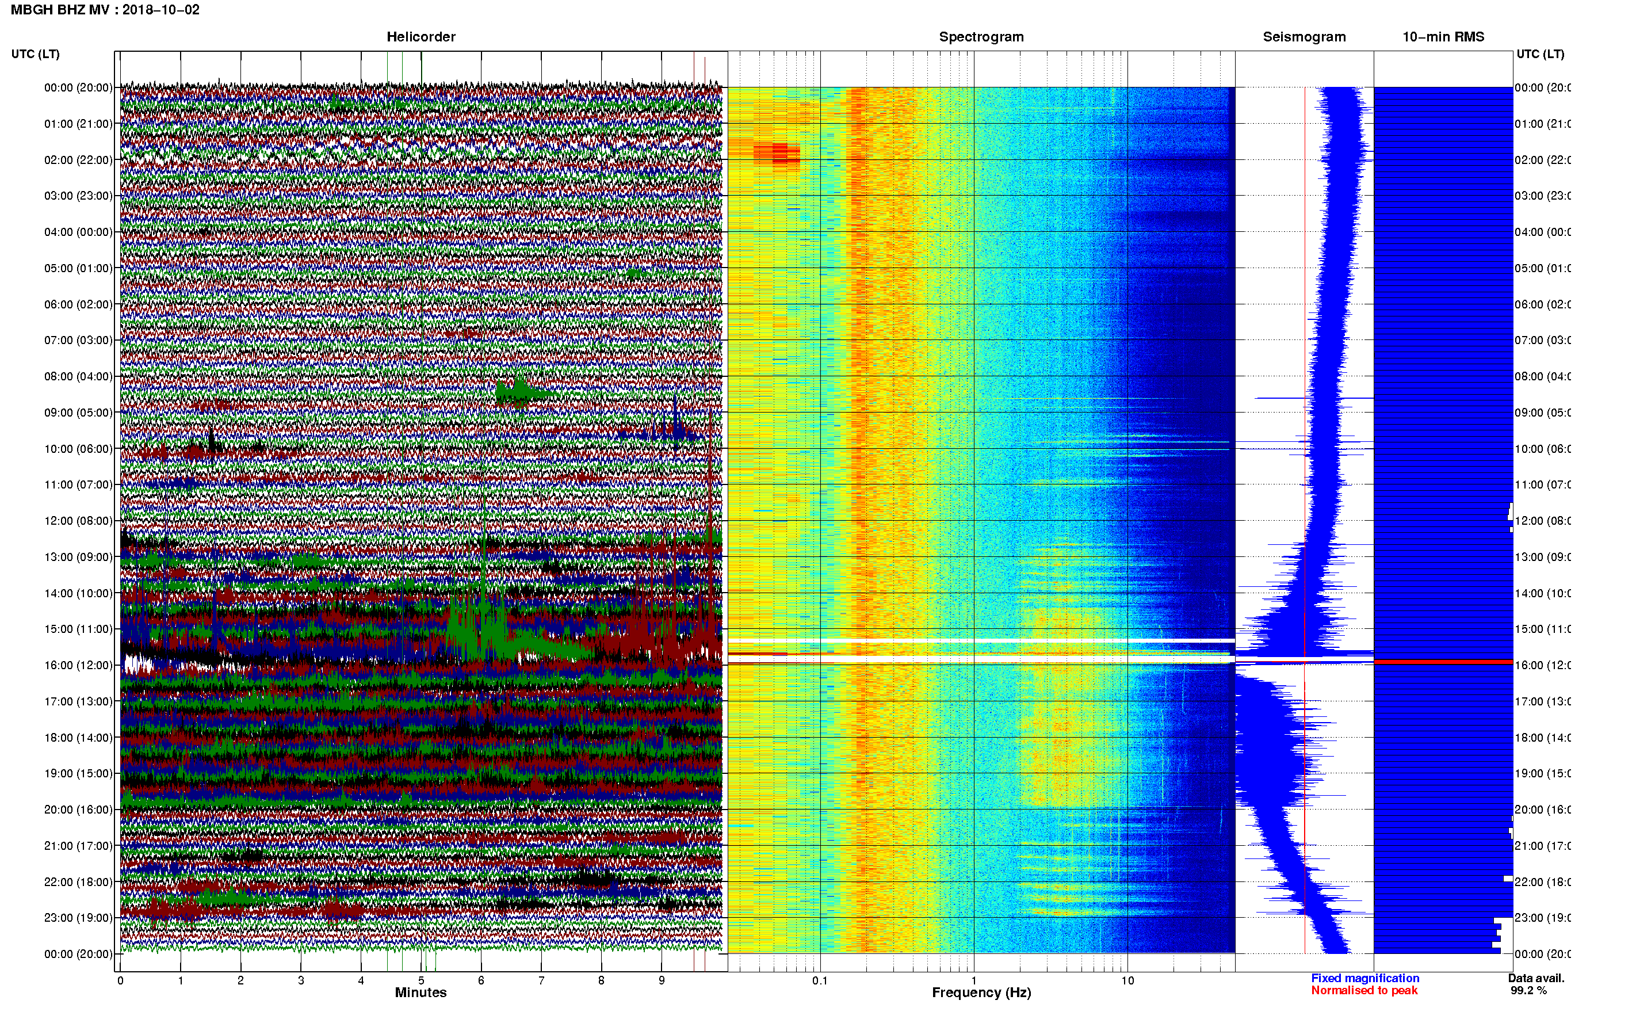Select the "Spectrogram" panel heading
Viewport: 1636px width, 1023px height.
(x=981, y=37)
